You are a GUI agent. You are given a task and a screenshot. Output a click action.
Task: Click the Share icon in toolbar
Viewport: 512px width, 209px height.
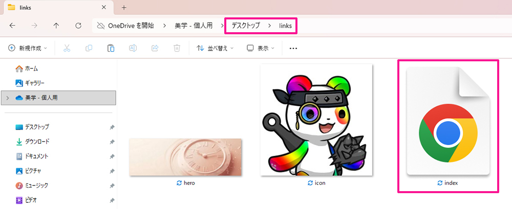155,48
